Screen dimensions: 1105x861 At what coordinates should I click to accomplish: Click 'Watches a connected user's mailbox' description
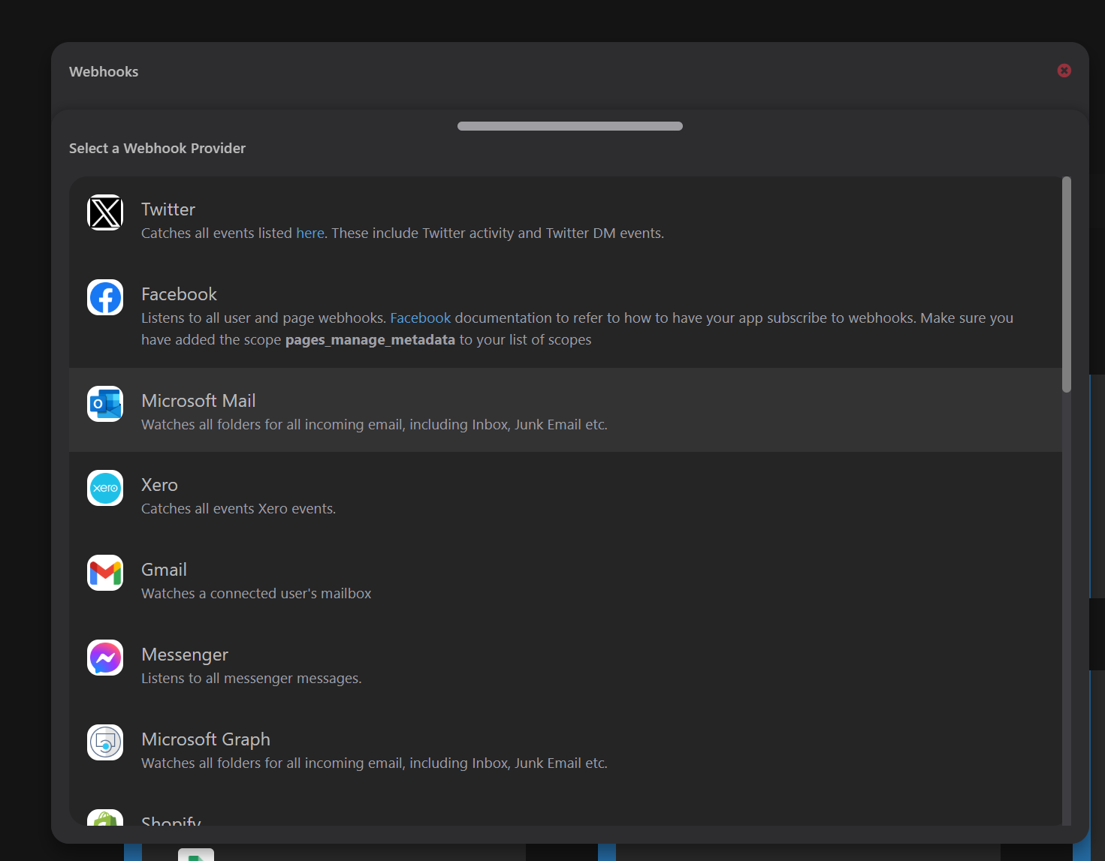point(256,594)
